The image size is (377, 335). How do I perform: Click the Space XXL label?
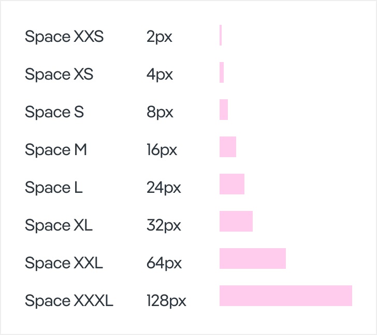click(64, 263)
